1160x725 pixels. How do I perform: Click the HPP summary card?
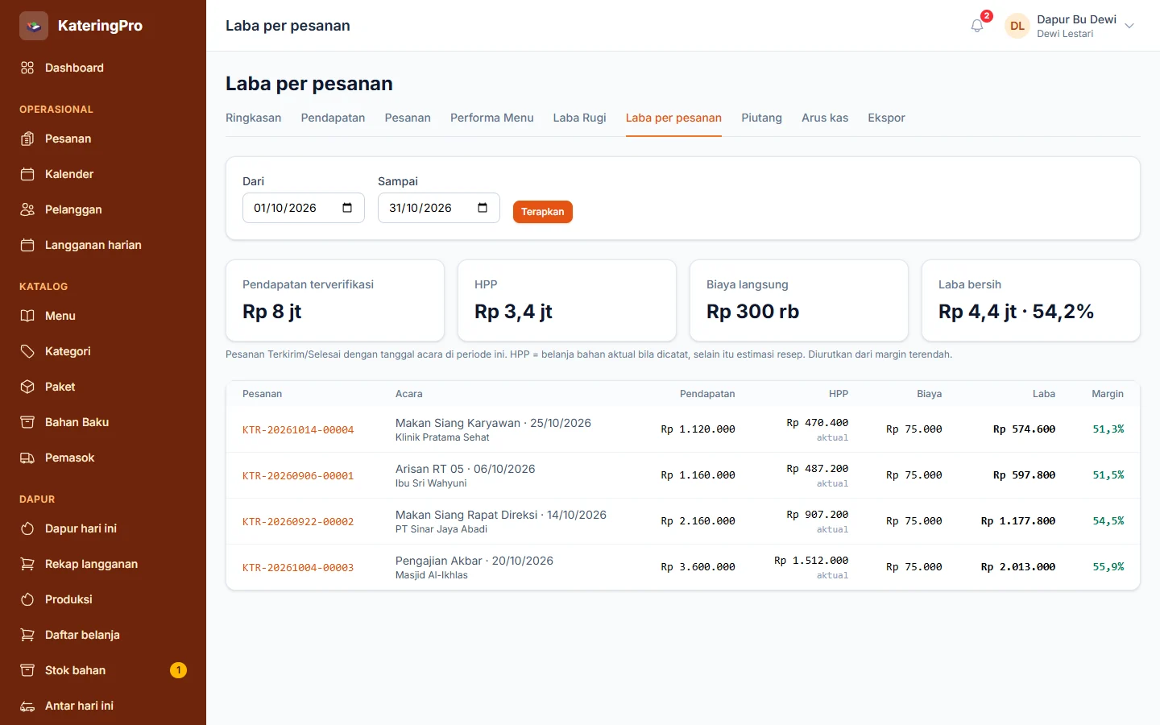pyautogui.click(x=567, y=300)
